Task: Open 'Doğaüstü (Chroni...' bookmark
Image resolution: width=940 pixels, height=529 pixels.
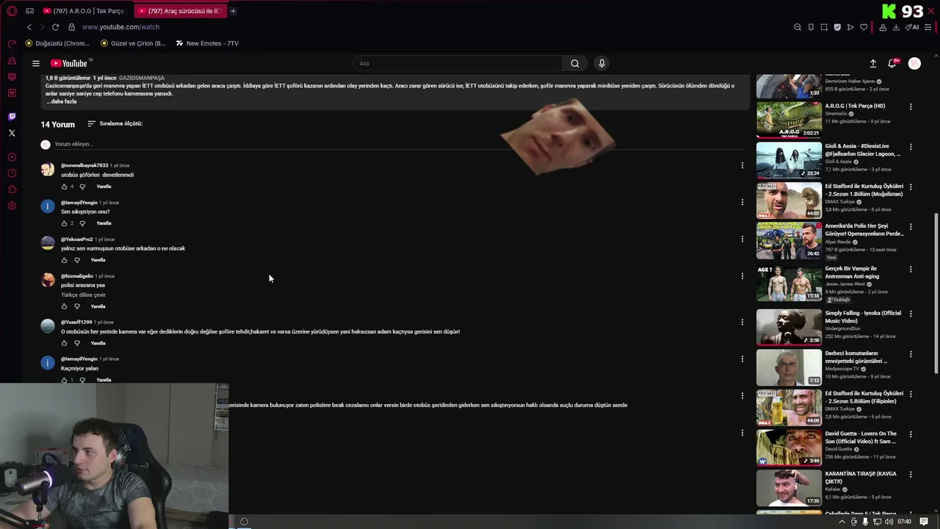Action: tap(57, 43)
